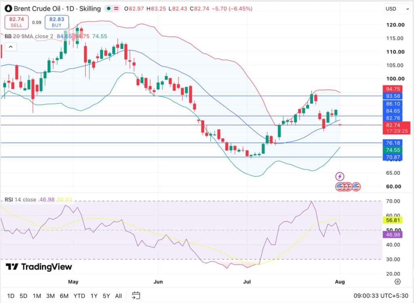Viewport: 414px width, 303px height.
Task: Click the 120.00 price axis label
Action: pyautogui.click(x=395, y=25)
